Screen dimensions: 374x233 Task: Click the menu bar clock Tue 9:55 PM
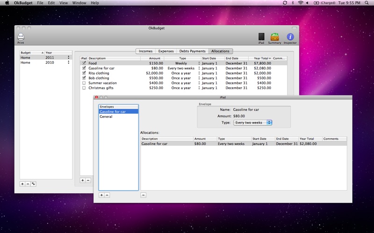[x=349, y=3]
